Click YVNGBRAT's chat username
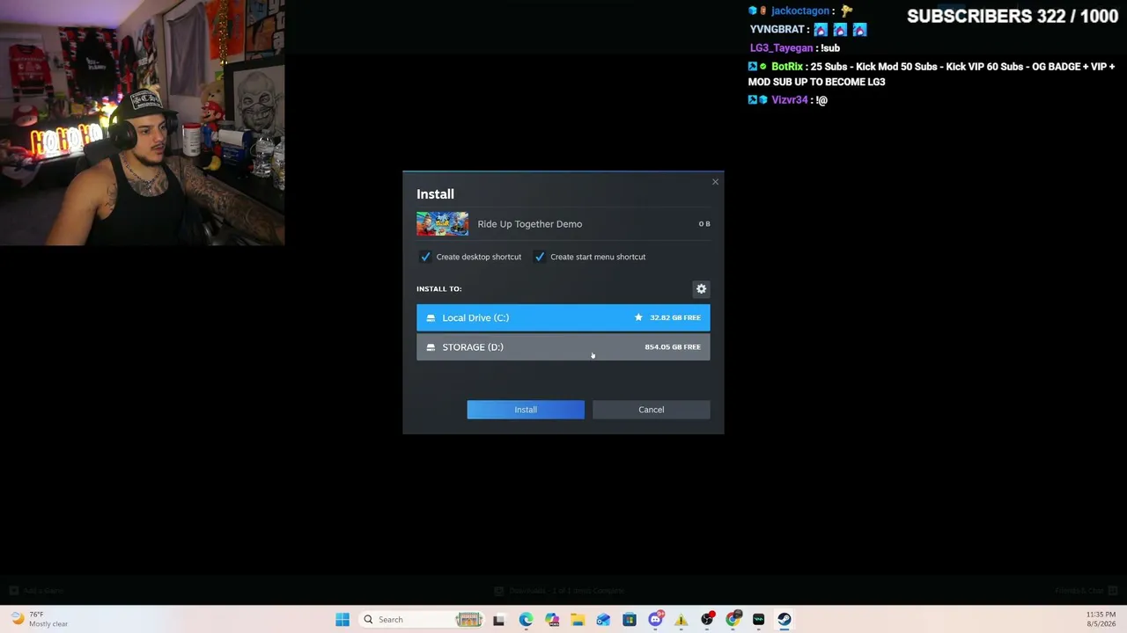Screen dimensions: 1127x633 (x=777, y=30)
